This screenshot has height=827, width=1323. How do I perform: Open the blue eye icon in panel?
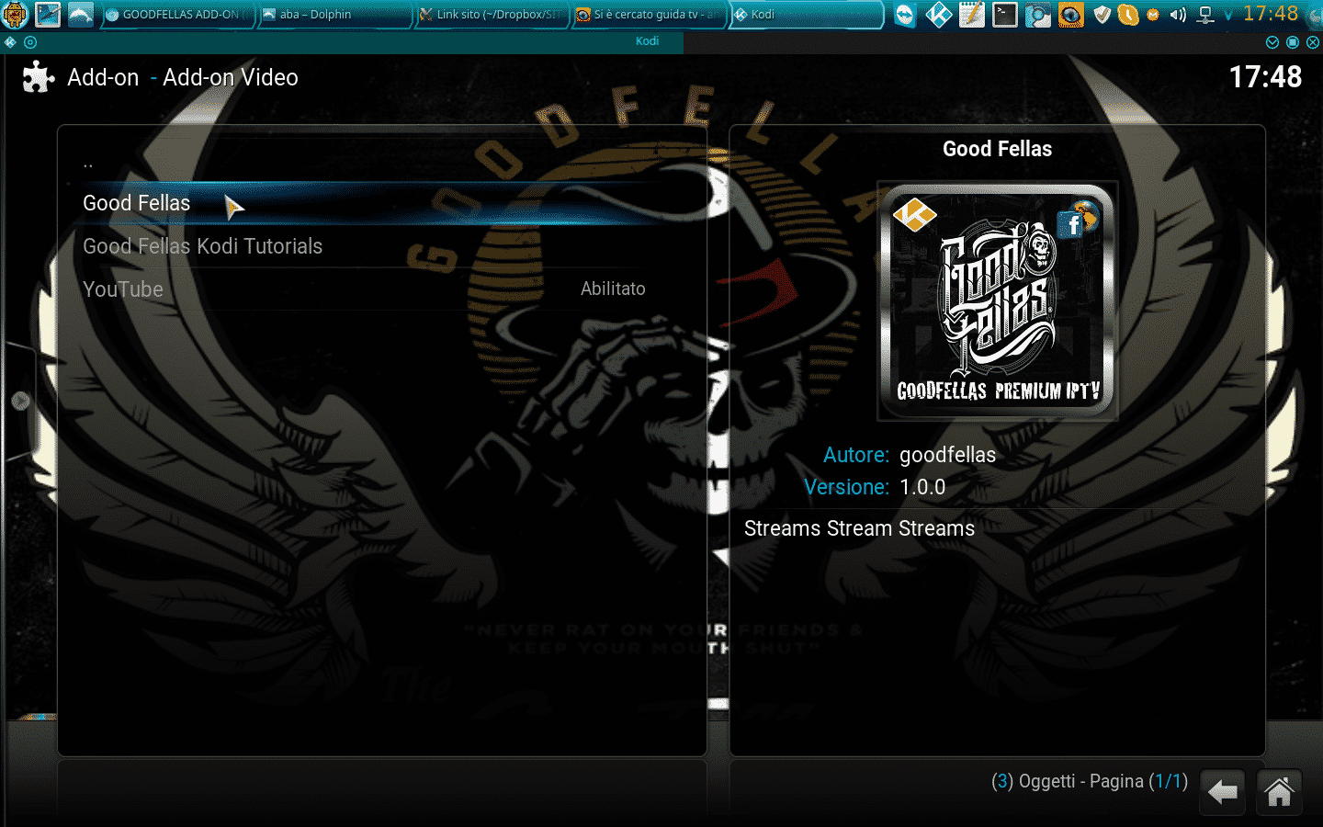1070,15
